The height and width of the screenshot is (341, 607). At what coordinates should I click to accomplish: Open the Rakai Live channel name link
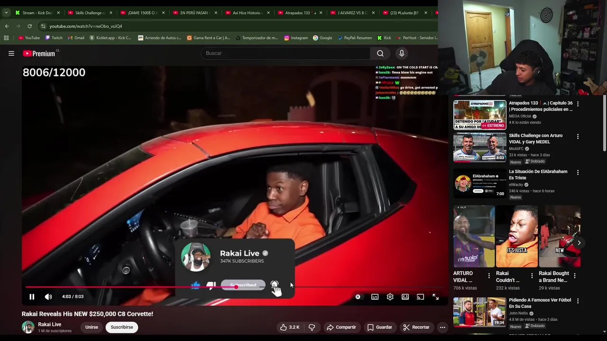[x=50, y=324]
